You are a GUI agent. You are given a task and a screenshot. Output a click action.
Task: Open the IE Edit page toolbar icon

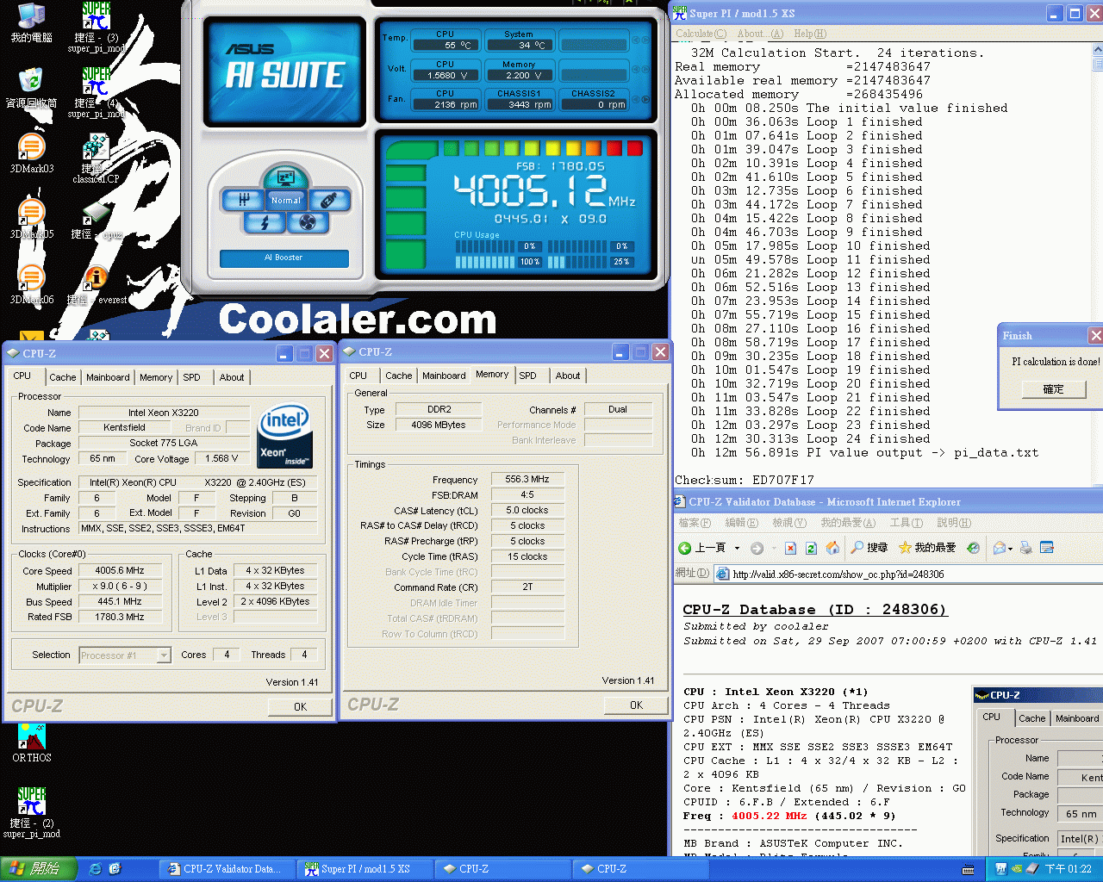[1047, 548]
